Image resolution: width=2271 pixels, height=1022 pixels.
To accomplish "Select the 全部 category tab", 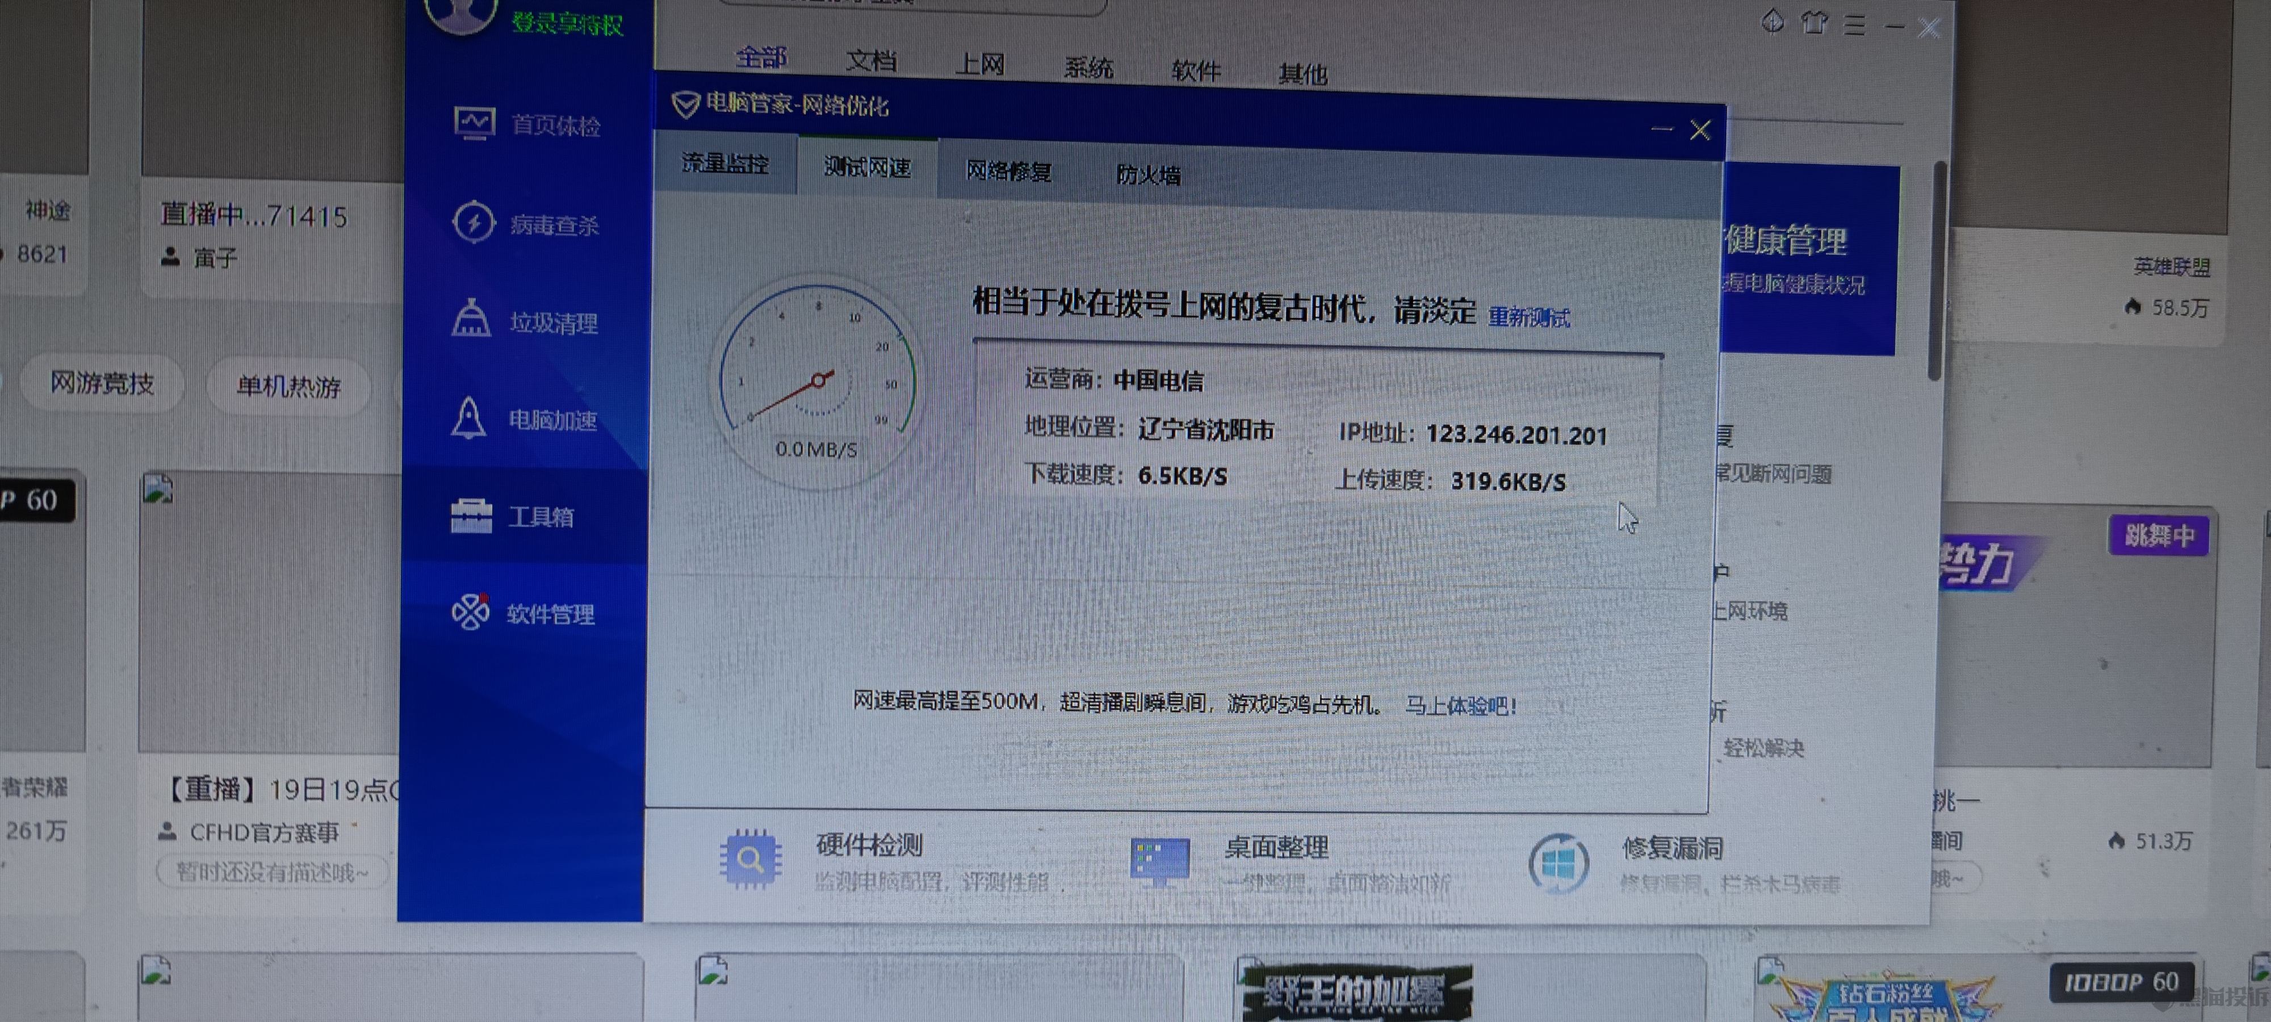I will (761, 58).
